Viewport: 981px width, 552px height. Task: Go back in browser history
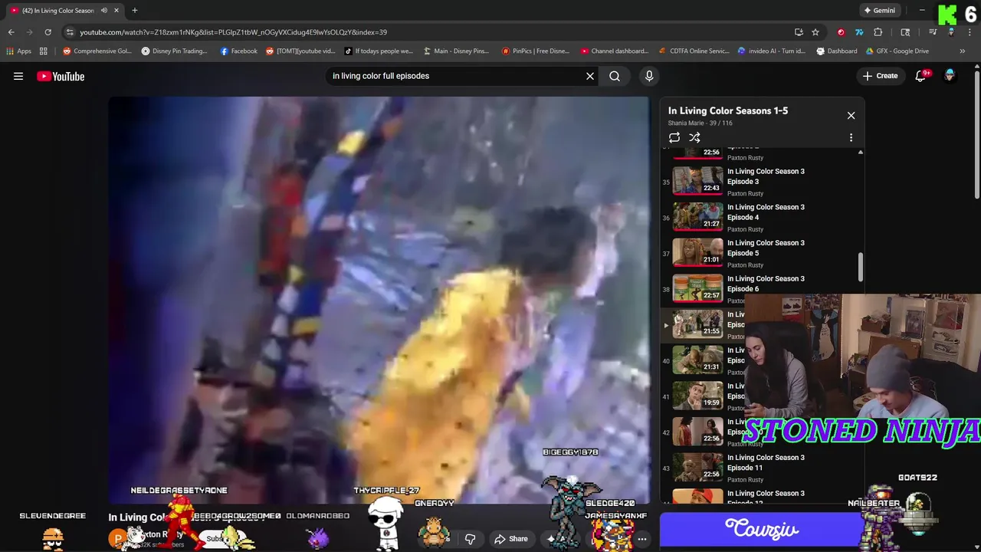(x=11, y=32)
